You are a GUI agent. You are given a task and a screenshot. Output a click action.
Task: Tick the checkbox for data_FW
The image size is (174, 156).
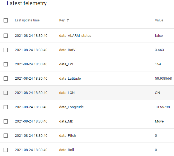[x=6, y=64]
